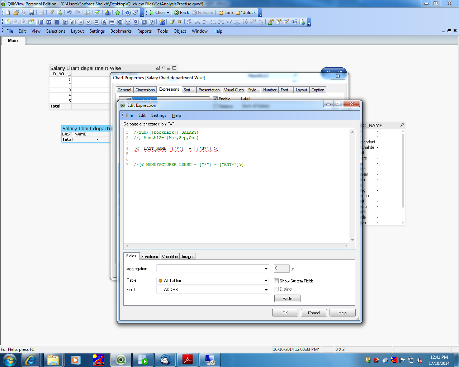Click the Help button beside Cancel
The height and width of the screenshot is (367, 459).
(x=342, y=313)
